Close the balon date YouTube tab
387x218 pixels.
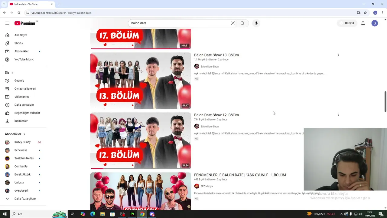tap(51, 4)
